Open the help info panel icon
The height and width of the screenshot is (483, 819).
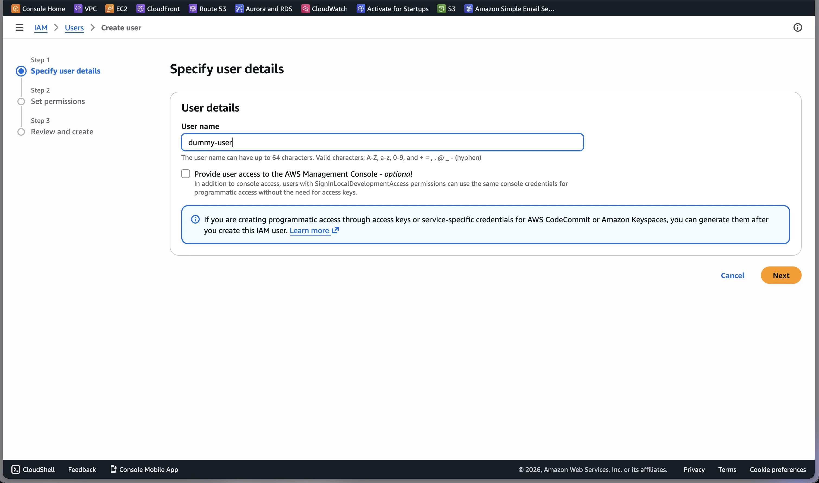tap(798, 28)
